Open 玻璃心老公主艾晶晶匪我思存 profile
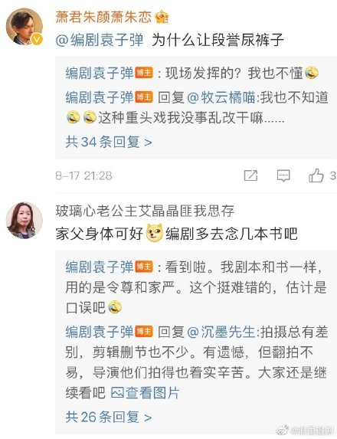Screen dimensions: 337x439 (x=145, y=211)
